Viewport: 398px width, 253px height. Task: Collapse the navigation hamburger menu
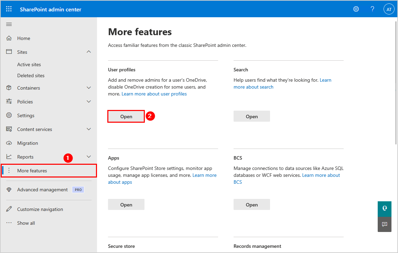9,24
